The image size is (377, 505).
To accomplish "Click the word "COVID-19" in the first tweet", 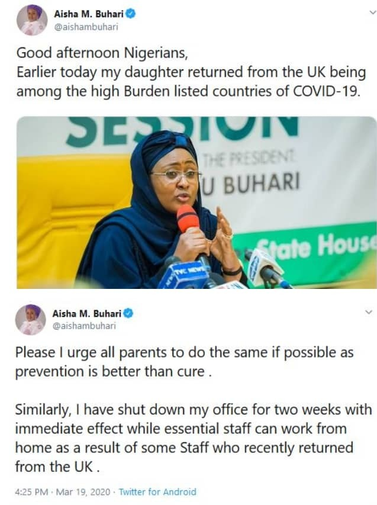I will [x=328, y=92].
